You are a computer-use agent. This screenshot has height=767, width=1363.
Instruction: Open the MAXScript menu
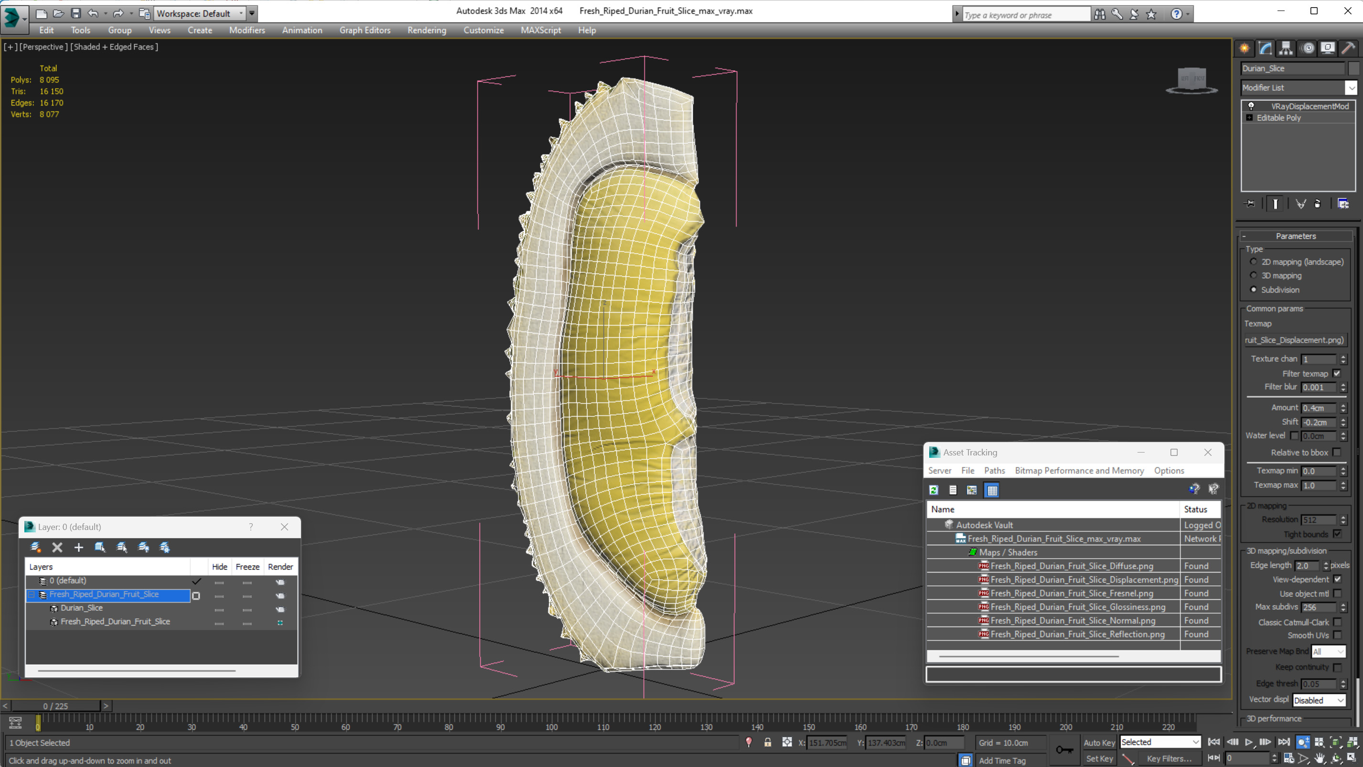[x=541, y=30]
